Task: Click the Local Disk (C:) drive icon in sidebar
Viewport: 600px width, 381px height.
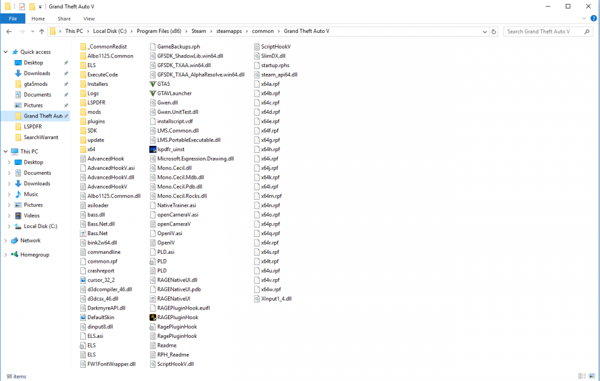Action: [x=18, y=226]
